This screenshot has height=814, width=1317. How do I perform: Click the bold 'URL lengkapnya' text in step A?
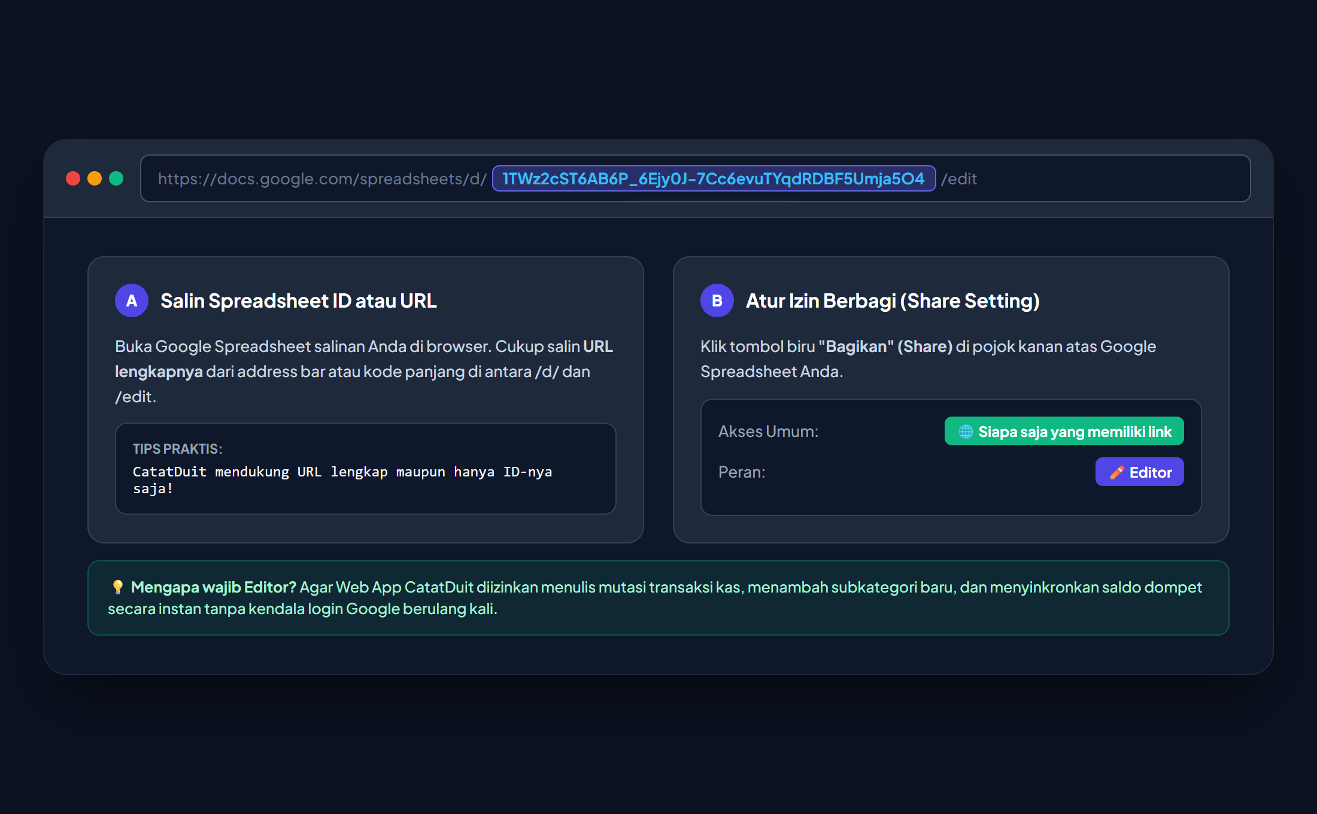tap(364, 359)
